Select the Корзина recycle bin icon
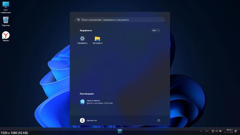This screenshot has width=240, height=135. (x=6, y=20)
